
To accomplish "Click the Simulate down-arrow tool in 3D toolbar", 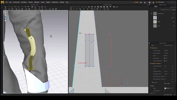I will [5, 7].
